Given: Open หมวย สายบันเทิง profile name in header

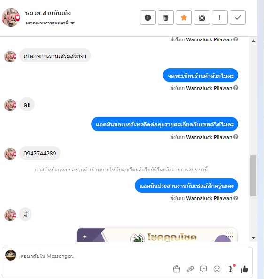Looking at the screenshot, I should point(48,13).
